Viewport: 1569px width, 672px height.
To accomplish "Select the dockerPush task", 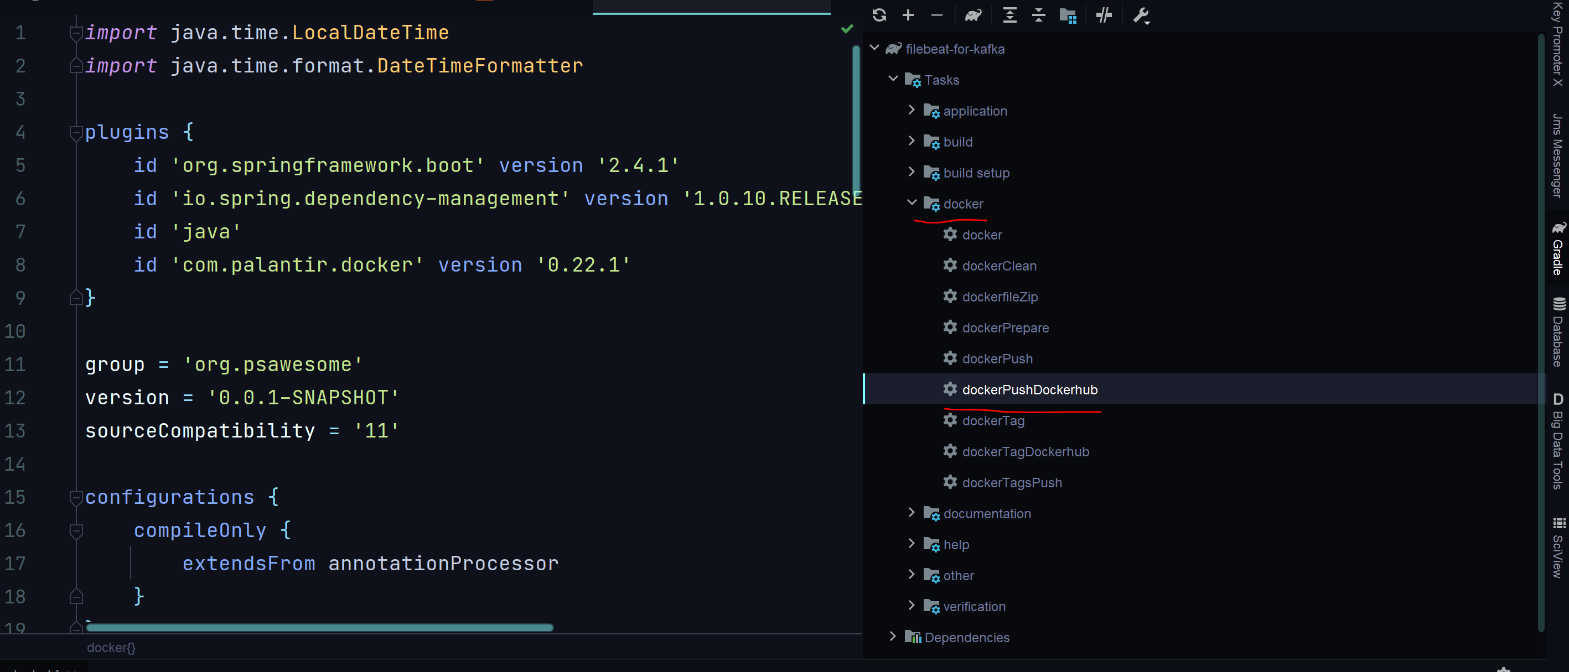I will 997,358.
